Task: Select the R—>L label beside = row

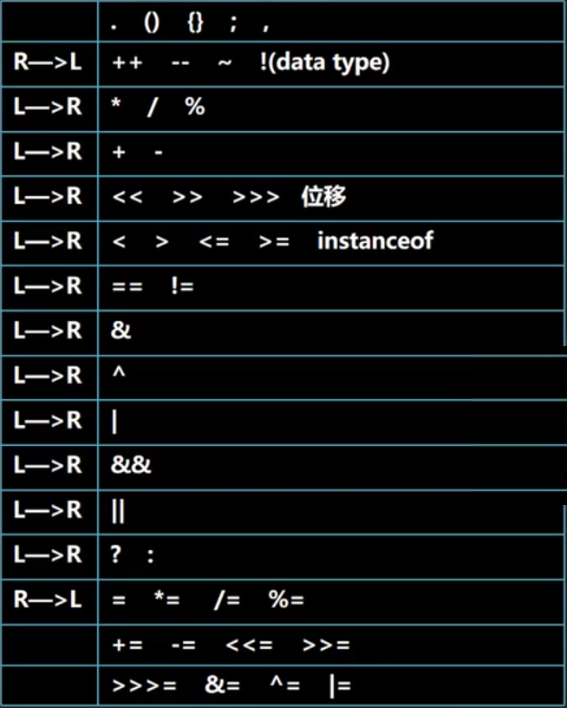Action: point(48,600)
